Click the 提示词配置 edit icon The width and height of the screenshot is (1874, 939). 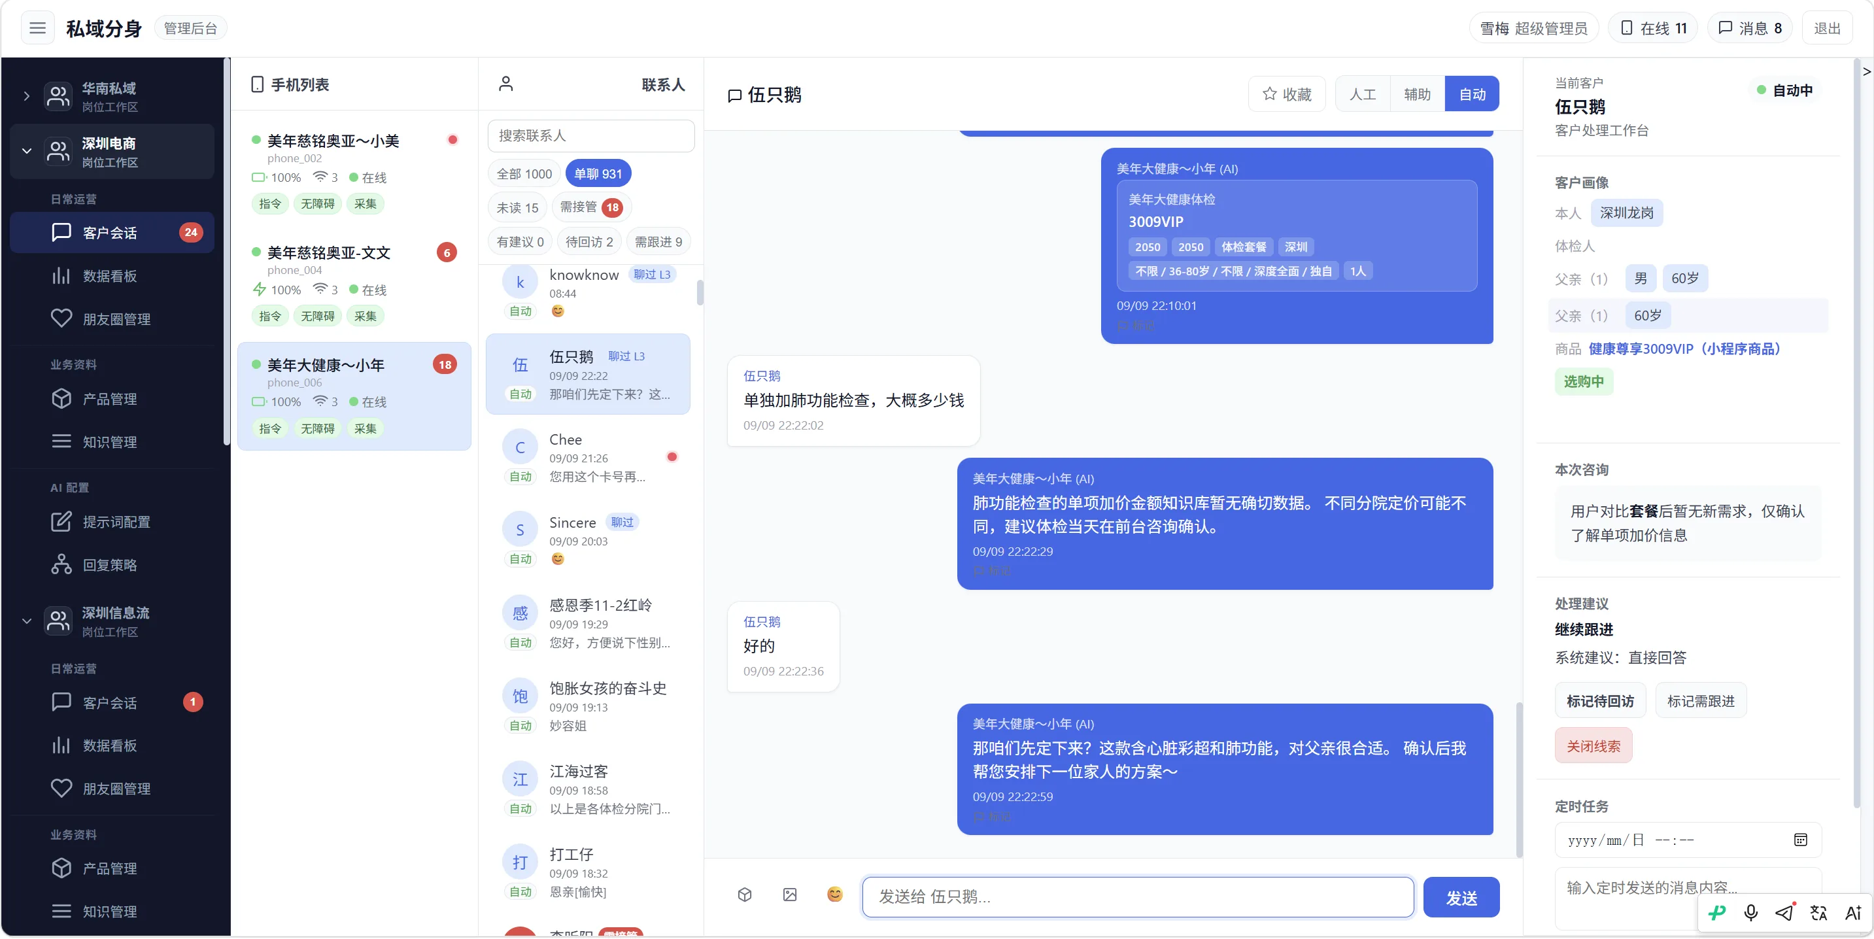(61, 522)
